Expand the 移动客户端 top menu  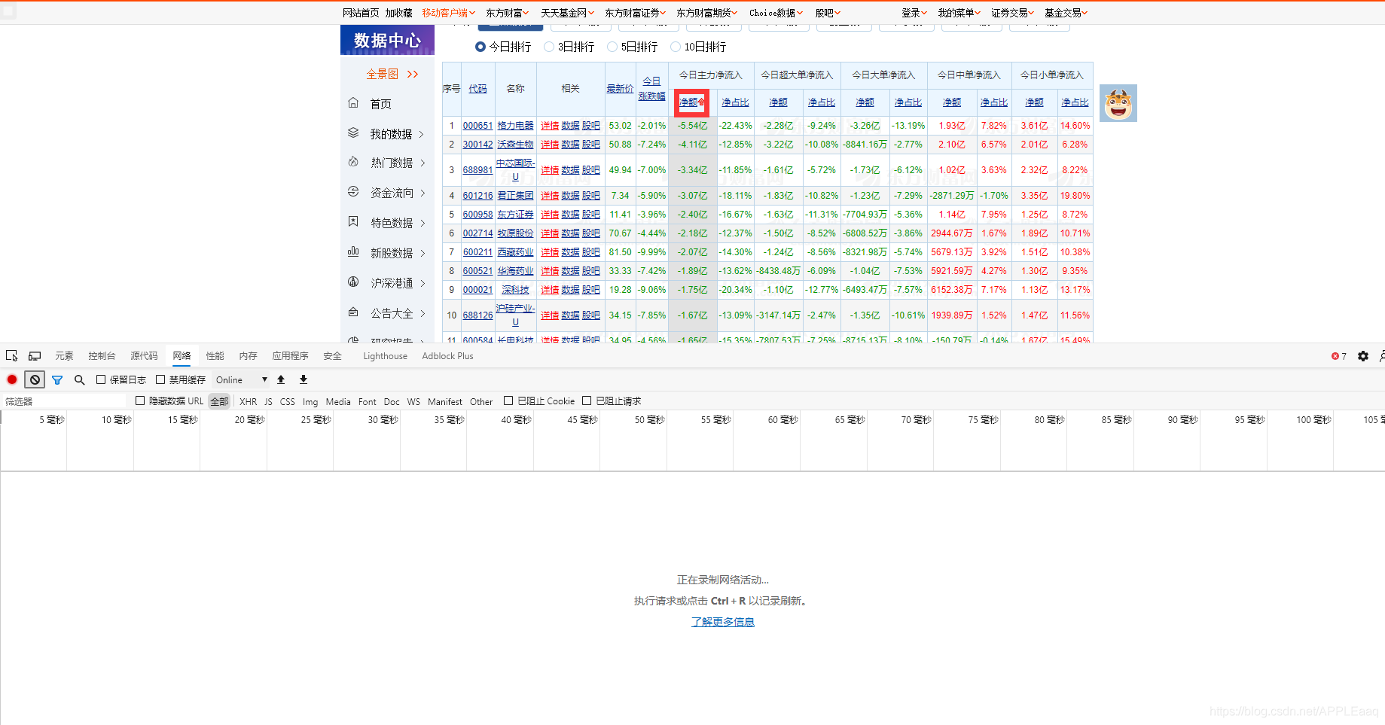coord(448,13)
